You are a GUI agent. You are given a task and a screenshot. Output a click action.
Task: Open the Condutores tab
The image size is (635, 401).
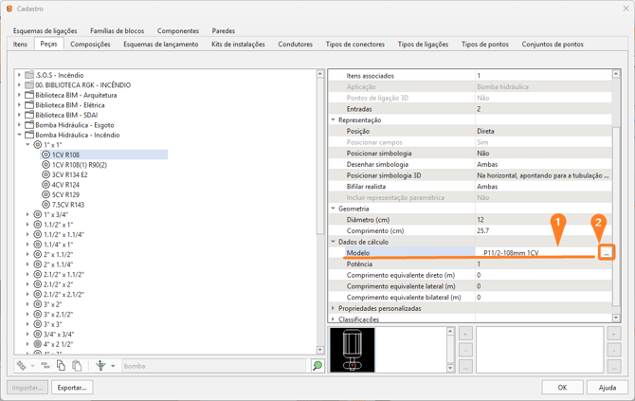pyautogui.click(x=295, y=44)
